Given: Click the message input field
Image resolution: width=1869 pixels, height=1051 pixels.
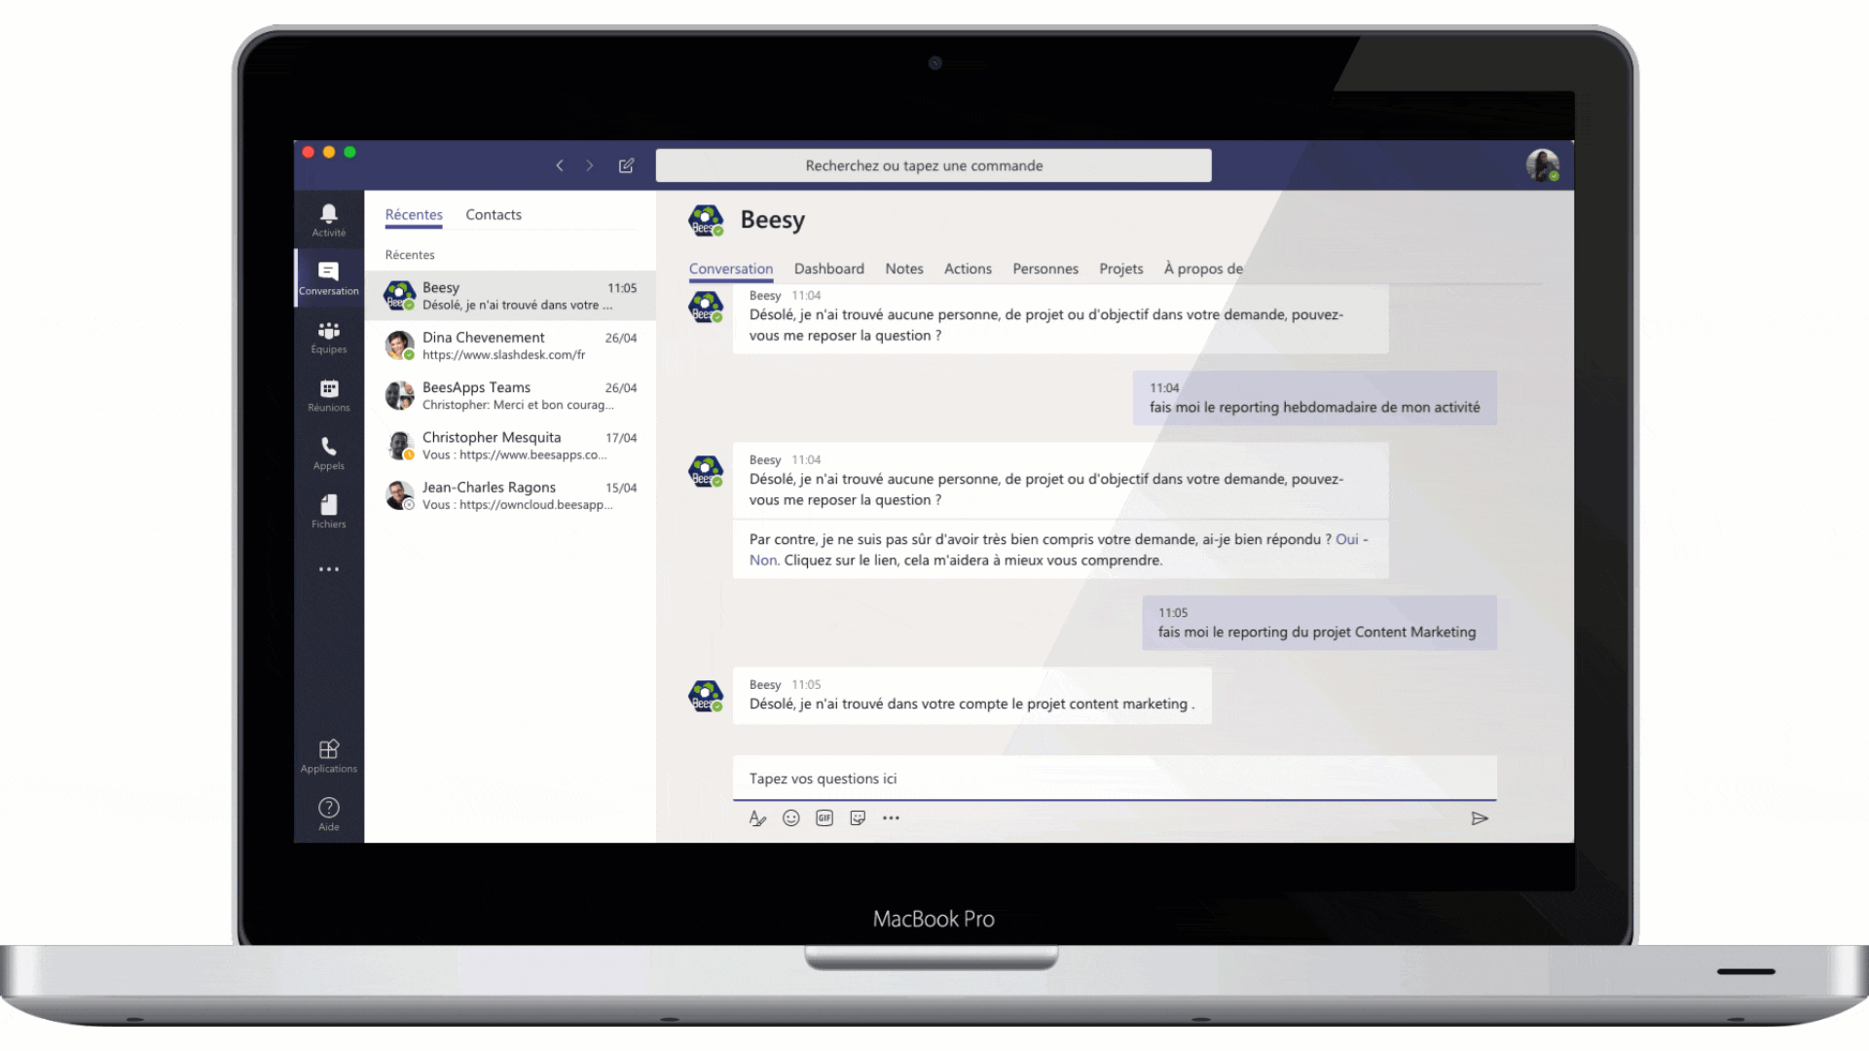Looking at the screenshot, I should click(x=1113, y=777).
